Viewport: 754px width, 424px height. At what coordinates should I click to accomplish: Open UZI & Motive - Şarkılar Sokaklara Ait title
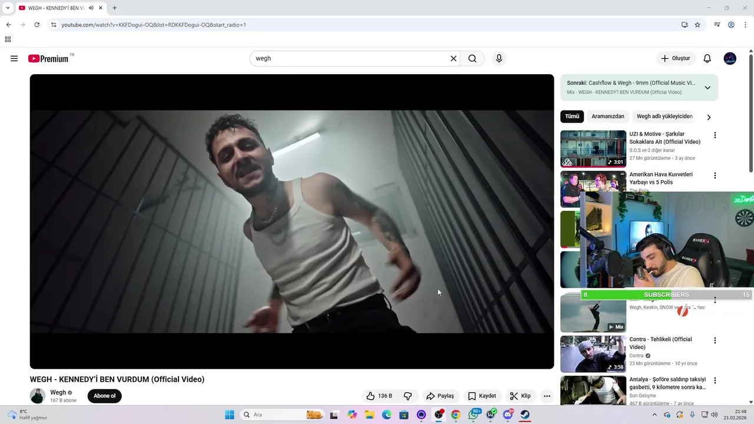tap(664, 138)
